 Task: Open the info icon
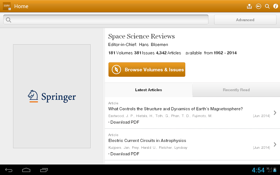click(x=275, y=6)
